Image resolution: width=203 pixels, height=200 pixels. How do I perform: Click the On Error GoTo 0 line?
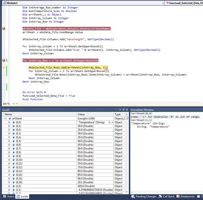(x=34, y=92)
